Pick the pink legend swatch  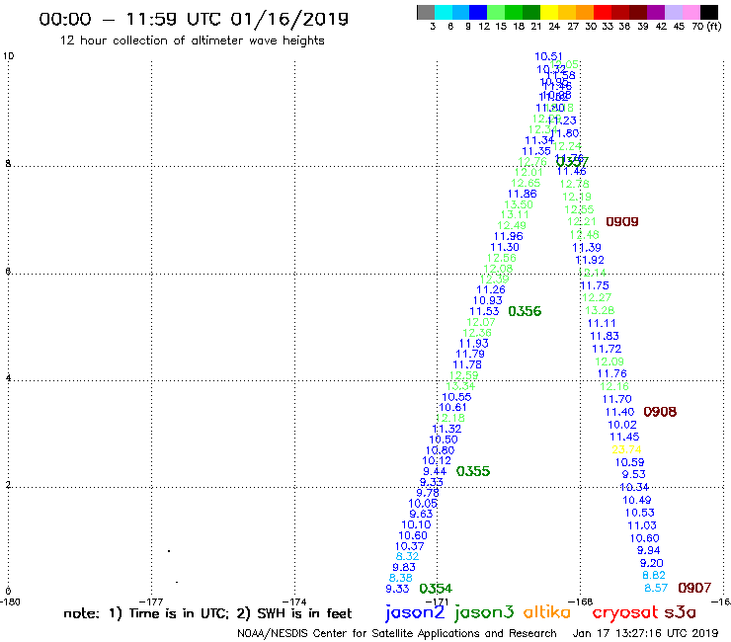(x=691, y=13)
